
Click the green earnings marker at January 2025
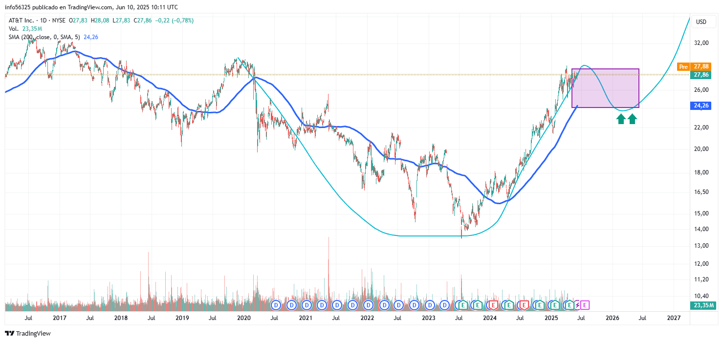(554, 305)
